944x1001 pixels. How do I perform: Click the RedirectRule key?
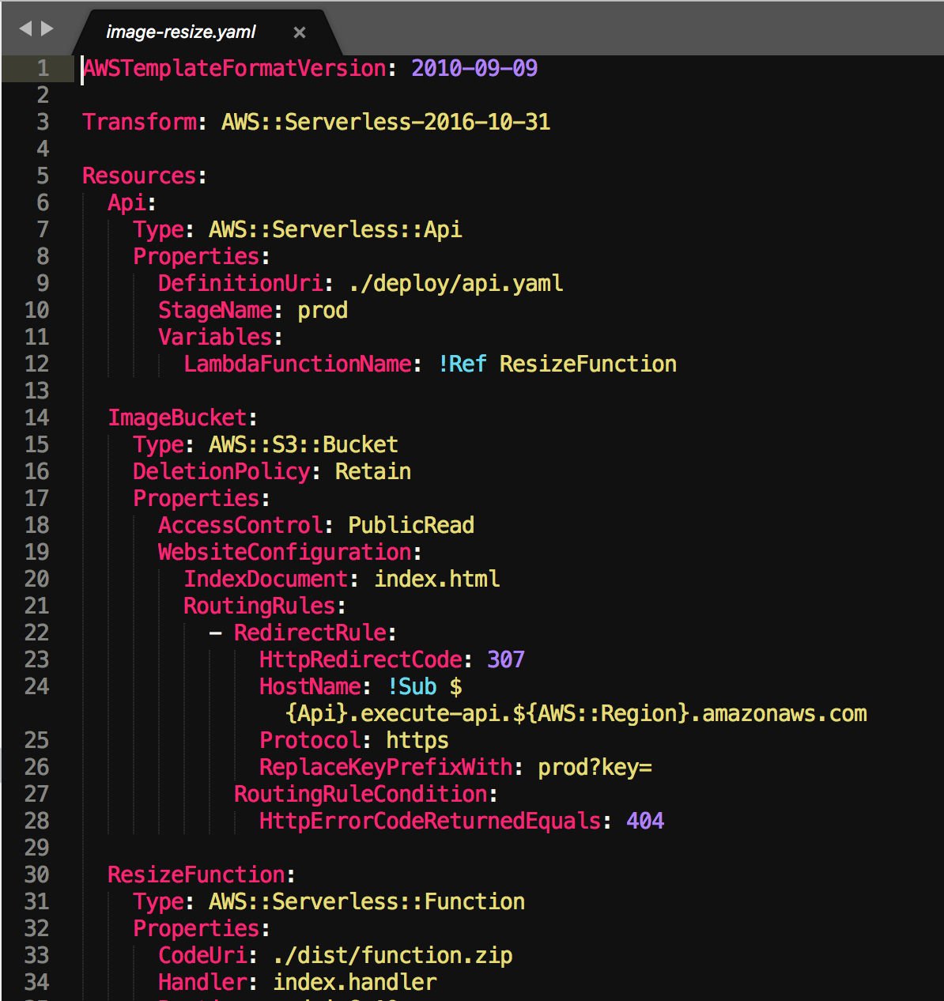310,633
